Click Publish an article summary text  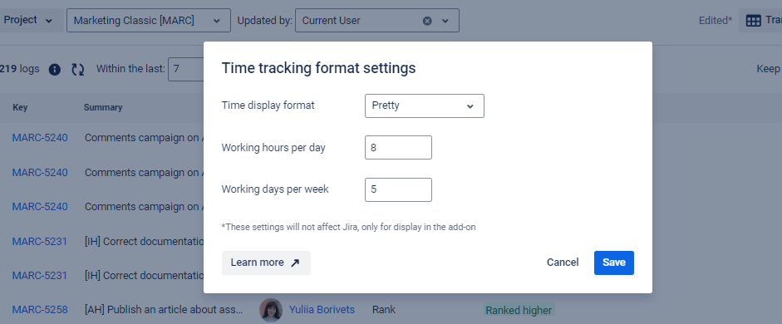point(164,310)
